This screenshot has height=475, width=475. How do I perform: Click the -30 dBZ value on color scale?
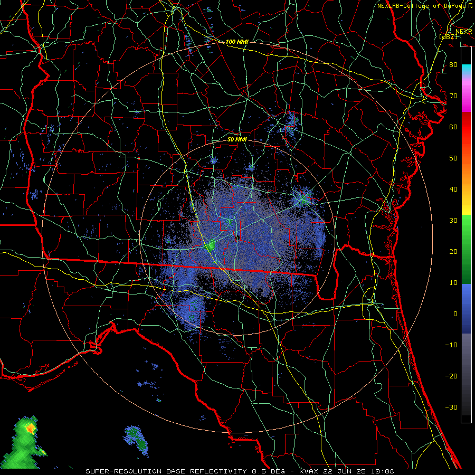(451, 407)
